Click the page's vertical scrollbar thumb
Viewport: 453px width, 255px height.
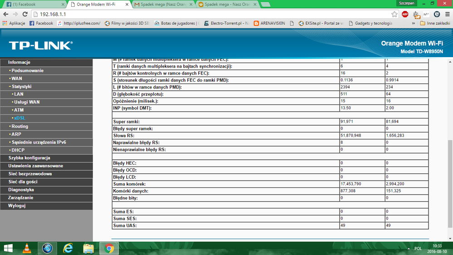450,191
